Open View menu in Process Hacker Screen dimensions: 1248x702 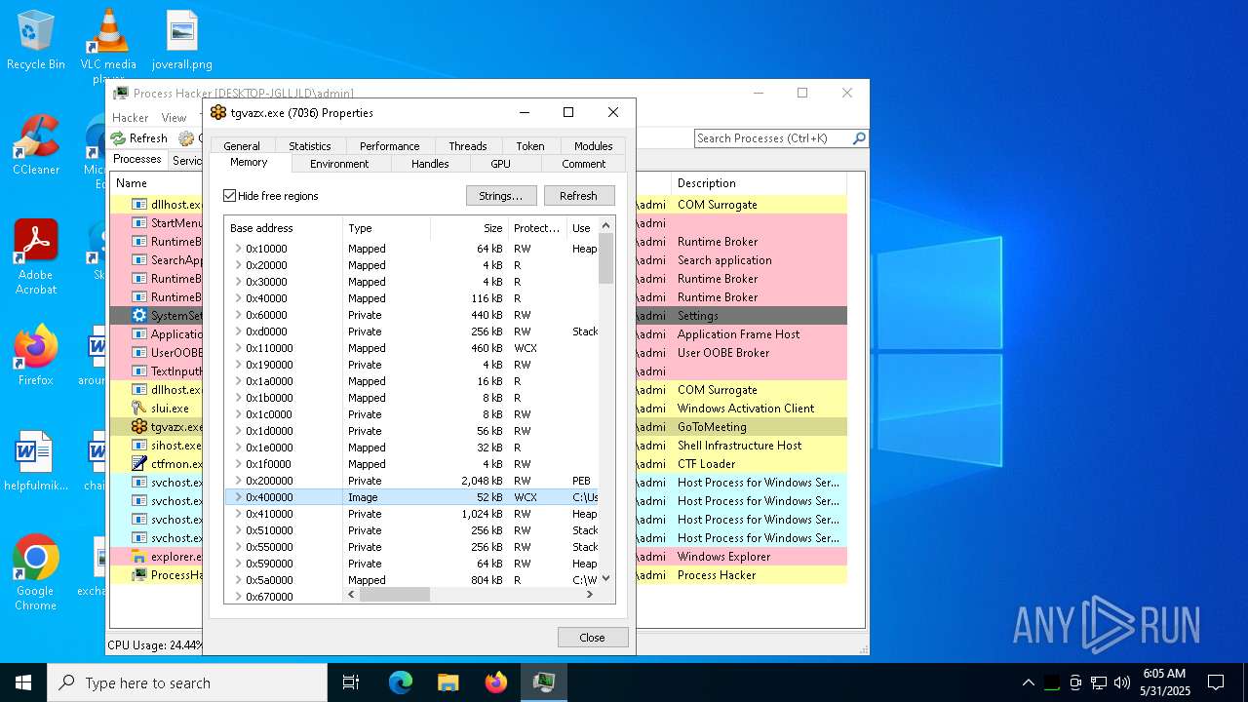pyautogui.click(x=174, y=118)
